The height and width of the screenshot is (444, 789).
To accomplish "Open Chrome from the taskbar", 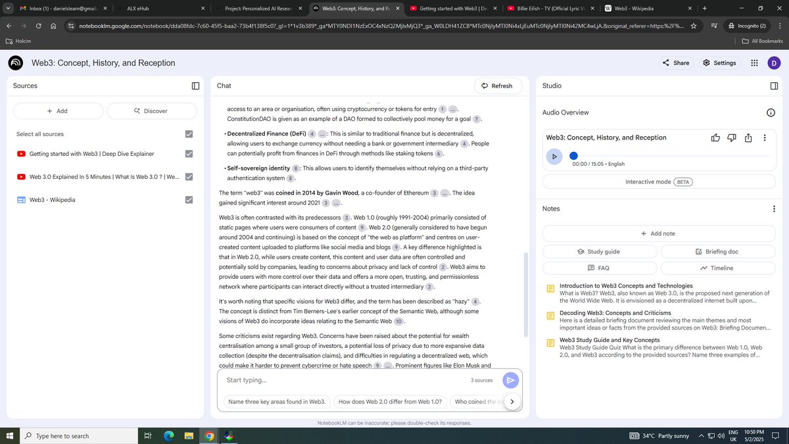I will pyautogui.click(x=208, y=435).
